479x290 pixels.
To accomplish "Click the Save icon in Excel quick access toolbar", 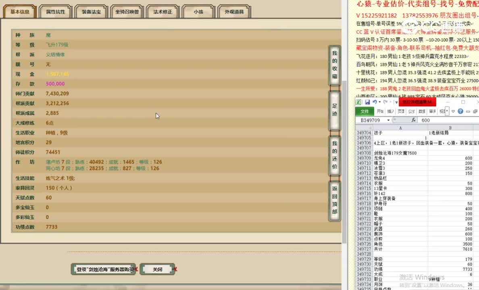I will click(367, 101).
